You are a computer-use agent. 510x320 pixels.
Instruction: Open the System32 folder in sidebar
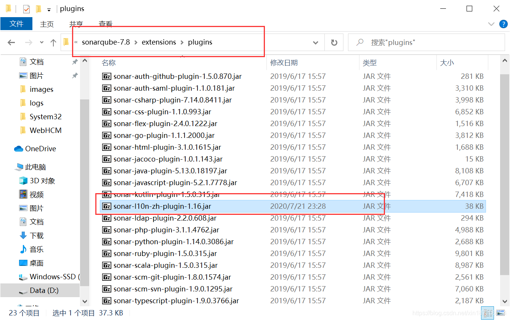tap(46, 117)
